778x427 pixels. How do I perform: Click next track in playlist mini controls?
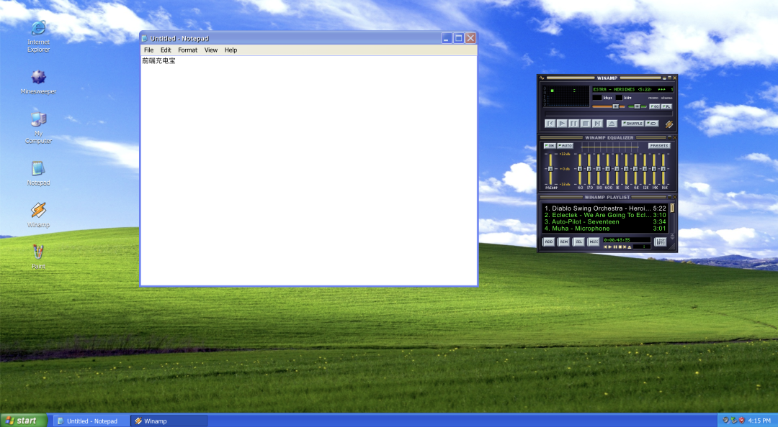(625, 247)
